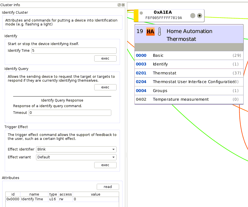The height and width of the screenshot is (207, 248).
Task: Click the (37) count on Thermostat row
Action: coord(237,73)
